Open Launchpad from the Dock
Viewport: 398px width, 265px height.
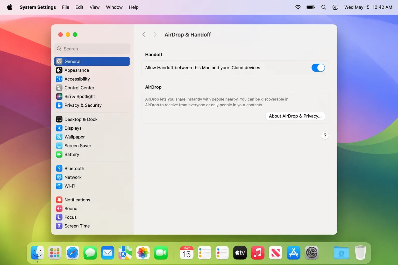click(55, 253)
